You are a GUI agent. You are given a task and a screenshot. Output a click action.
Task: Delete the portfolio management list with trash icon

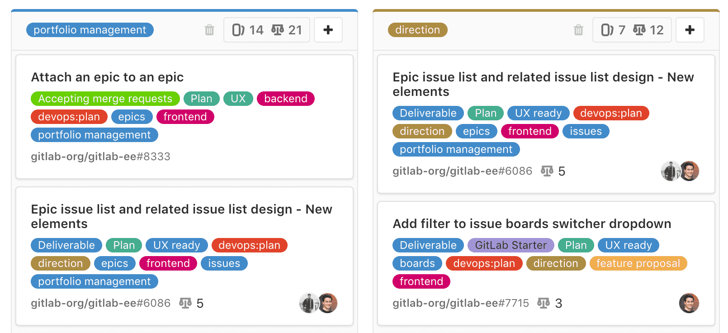pos(209,30)
